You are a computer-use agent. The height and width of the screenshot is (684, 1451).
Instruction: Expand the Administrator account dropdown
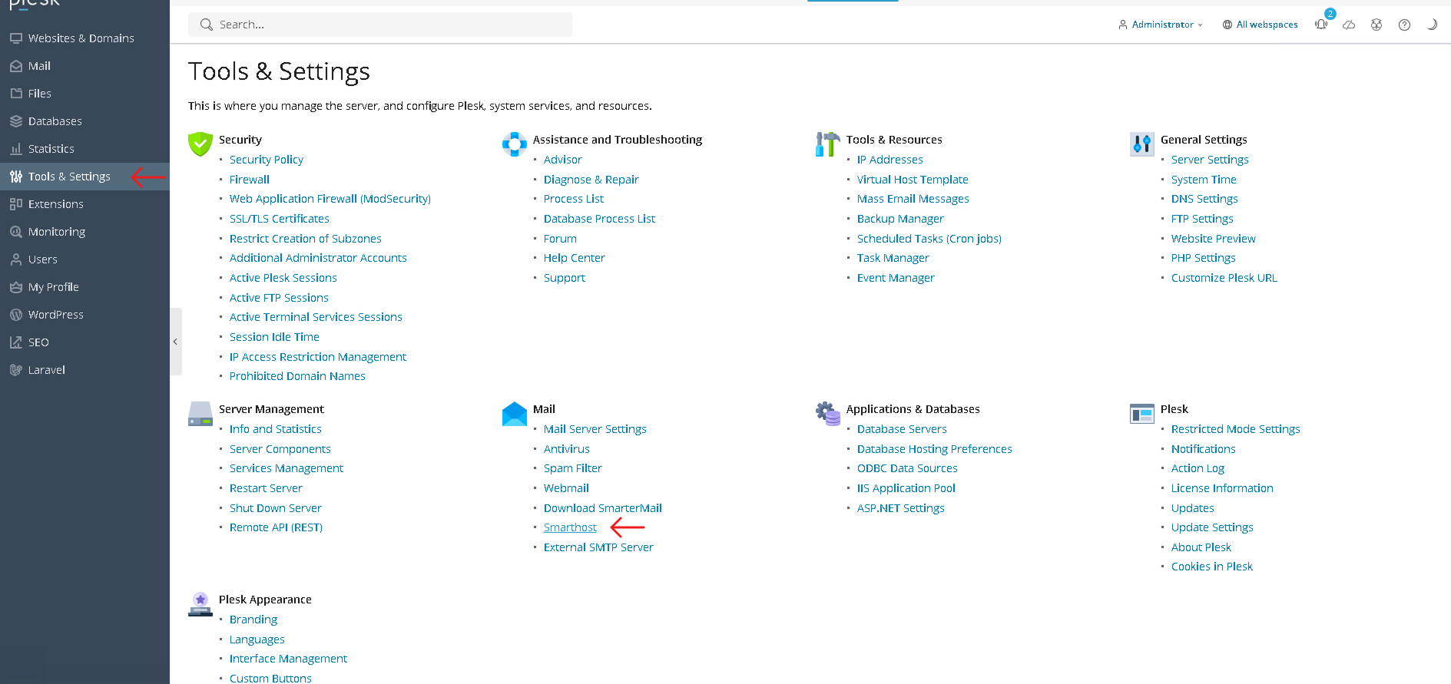coord(1161,25)
